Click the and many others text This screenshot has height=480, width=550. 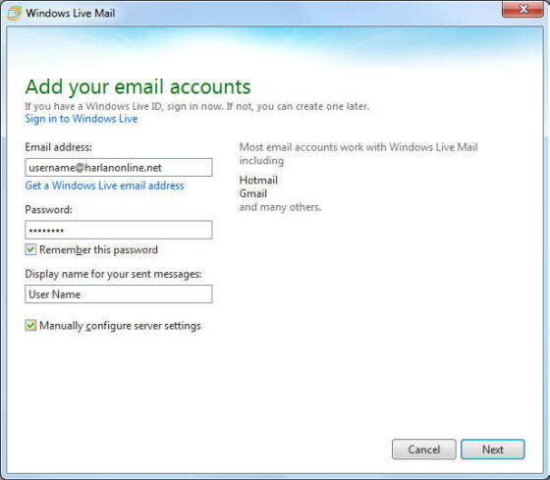tap(280, 207)
